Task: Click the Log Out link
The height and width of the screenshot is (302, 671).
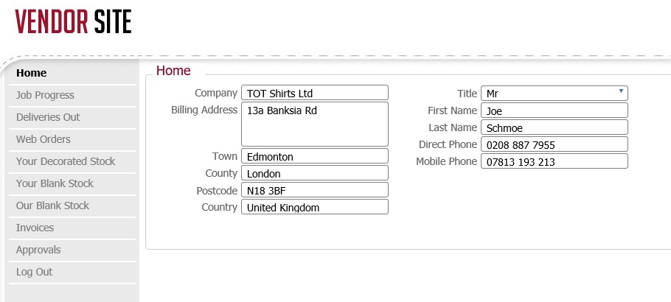Action: click(34, 272)
